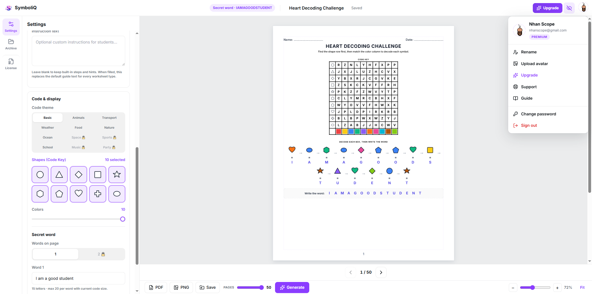Image resolution: width=592 pixels, height=294 pixels.
Task: Choose the locked Party theme
Action: click(109, 147)
